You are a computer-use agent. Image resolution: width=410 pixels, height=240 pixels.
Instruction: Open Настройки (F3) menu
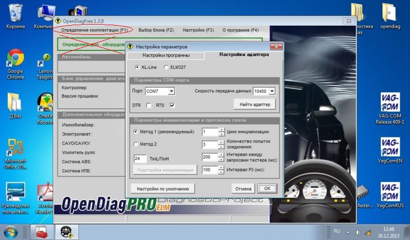[x=198, y=30]
